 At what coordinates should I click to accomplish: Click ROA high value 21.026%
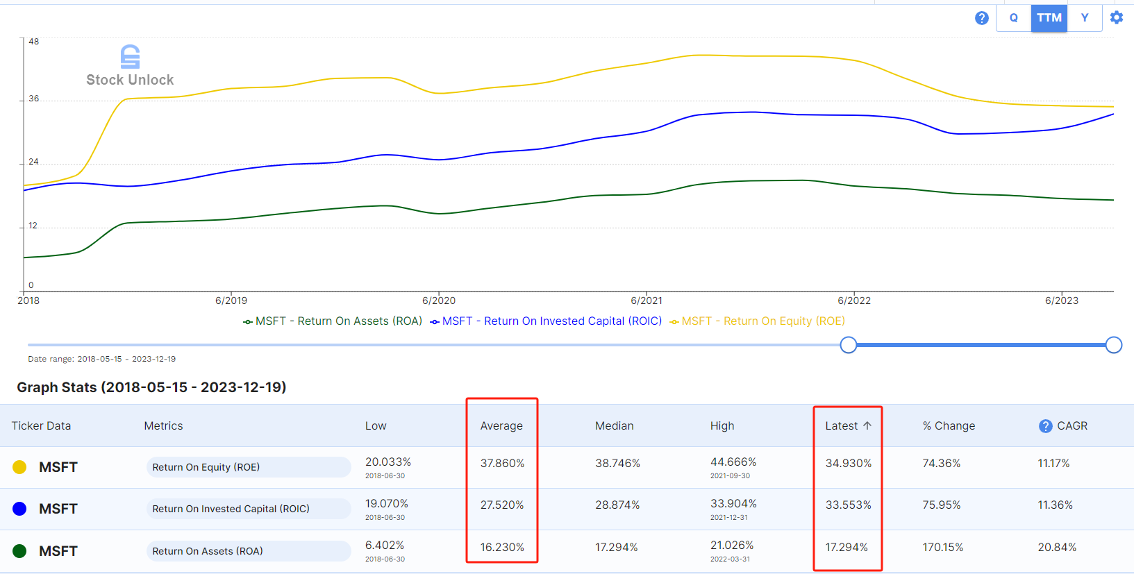point(732,546)
